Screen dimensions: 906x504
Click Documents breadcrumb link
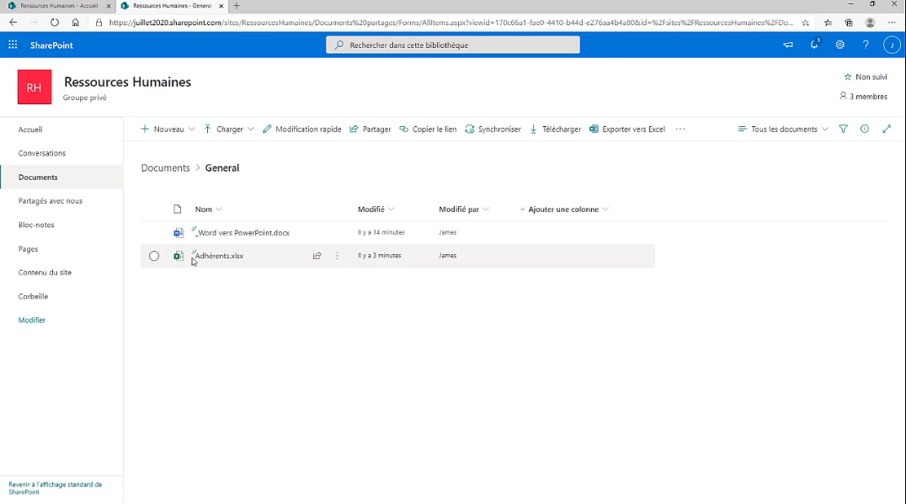[x=165, y=168]
